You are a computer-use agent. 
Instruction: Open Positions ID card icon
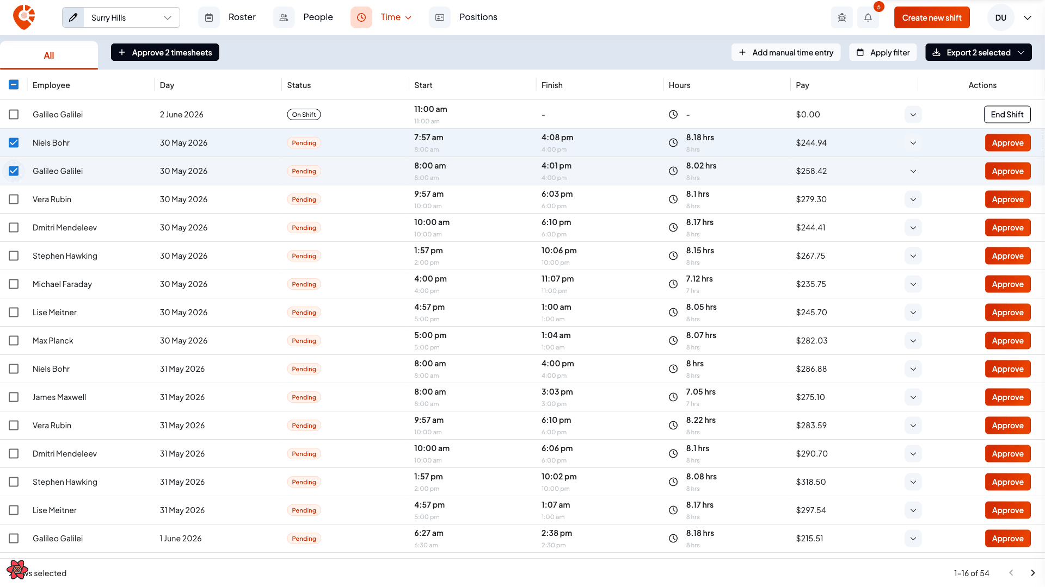(440, 17)
